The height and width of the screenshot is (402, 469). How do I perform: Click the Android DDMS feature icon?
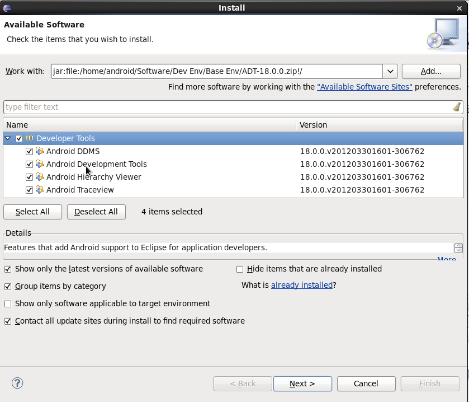pyautogui.click(x=40, y=151)
